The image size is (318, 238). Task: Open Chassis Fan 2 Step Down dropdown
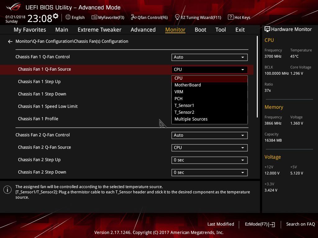pyautogui.click(x=210, y=172)
